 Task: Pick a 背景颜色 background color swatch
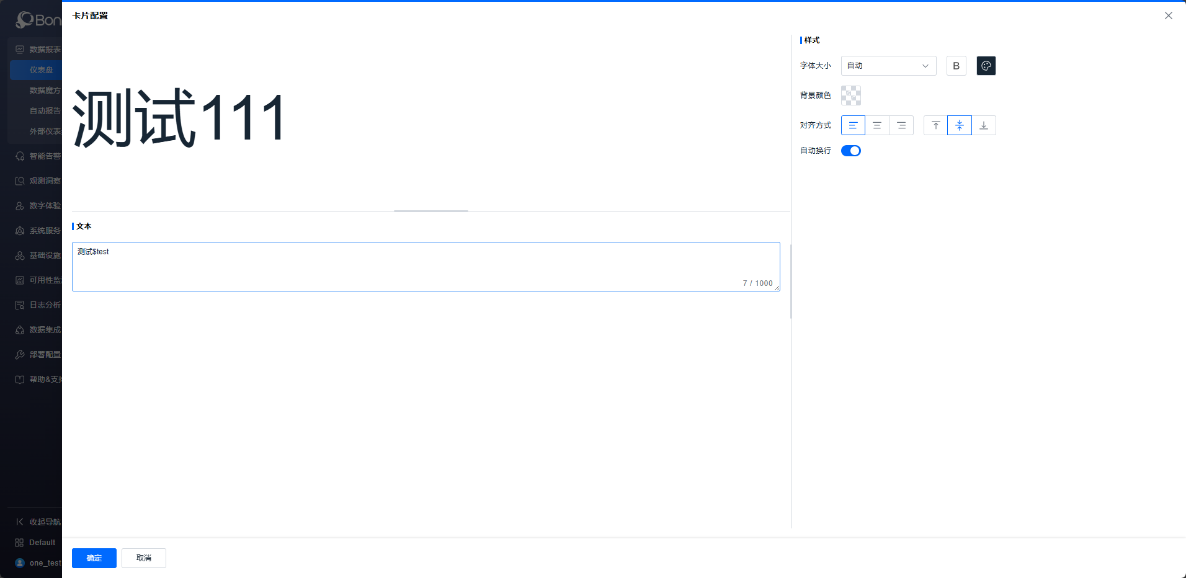pos(850,96)
